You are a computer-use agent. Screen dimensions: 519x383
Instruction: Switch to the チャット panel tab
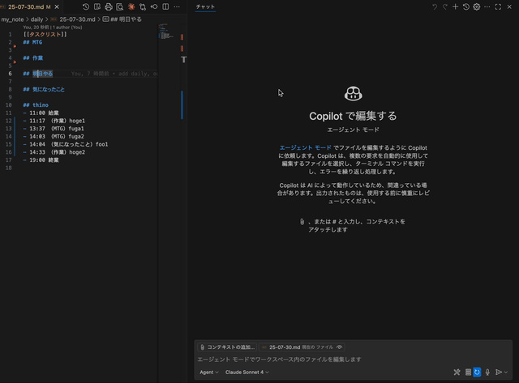point(205,6)
